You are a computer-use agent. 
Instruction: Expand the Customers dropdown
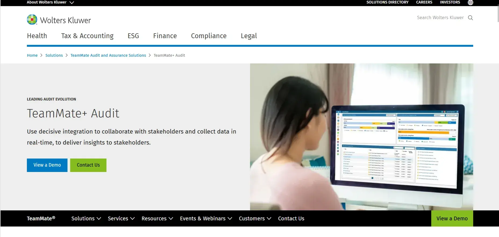(x=255, y=218)
